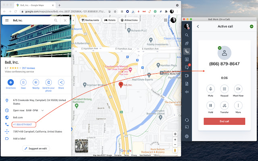
Task: Click the Transfer call icon
Action: tap(224, 105)
